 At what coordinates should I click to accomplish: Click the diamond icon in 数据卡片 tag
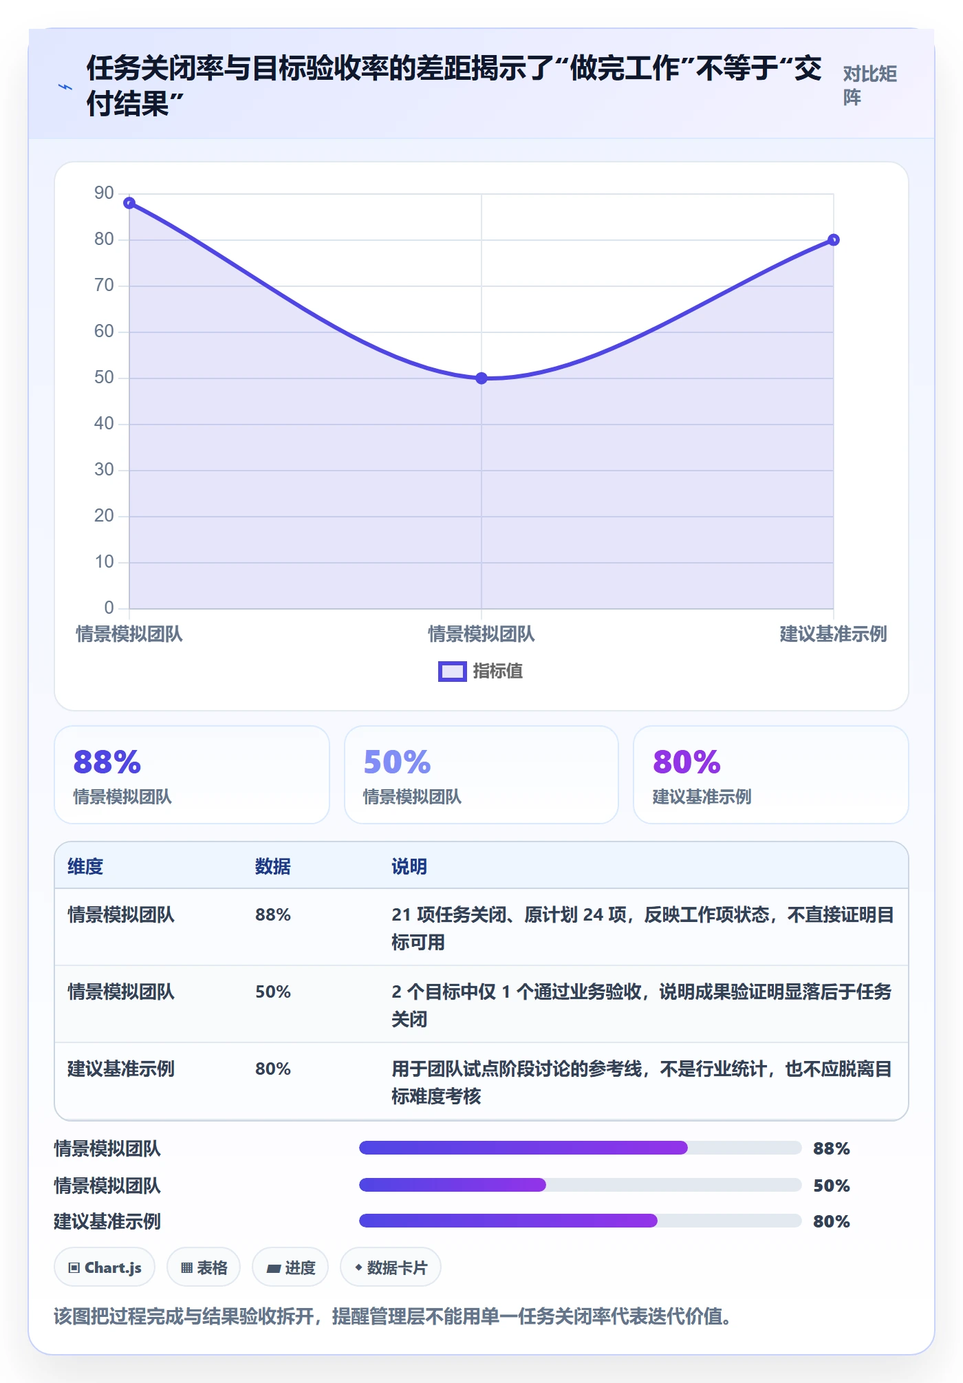[358, 1267]
